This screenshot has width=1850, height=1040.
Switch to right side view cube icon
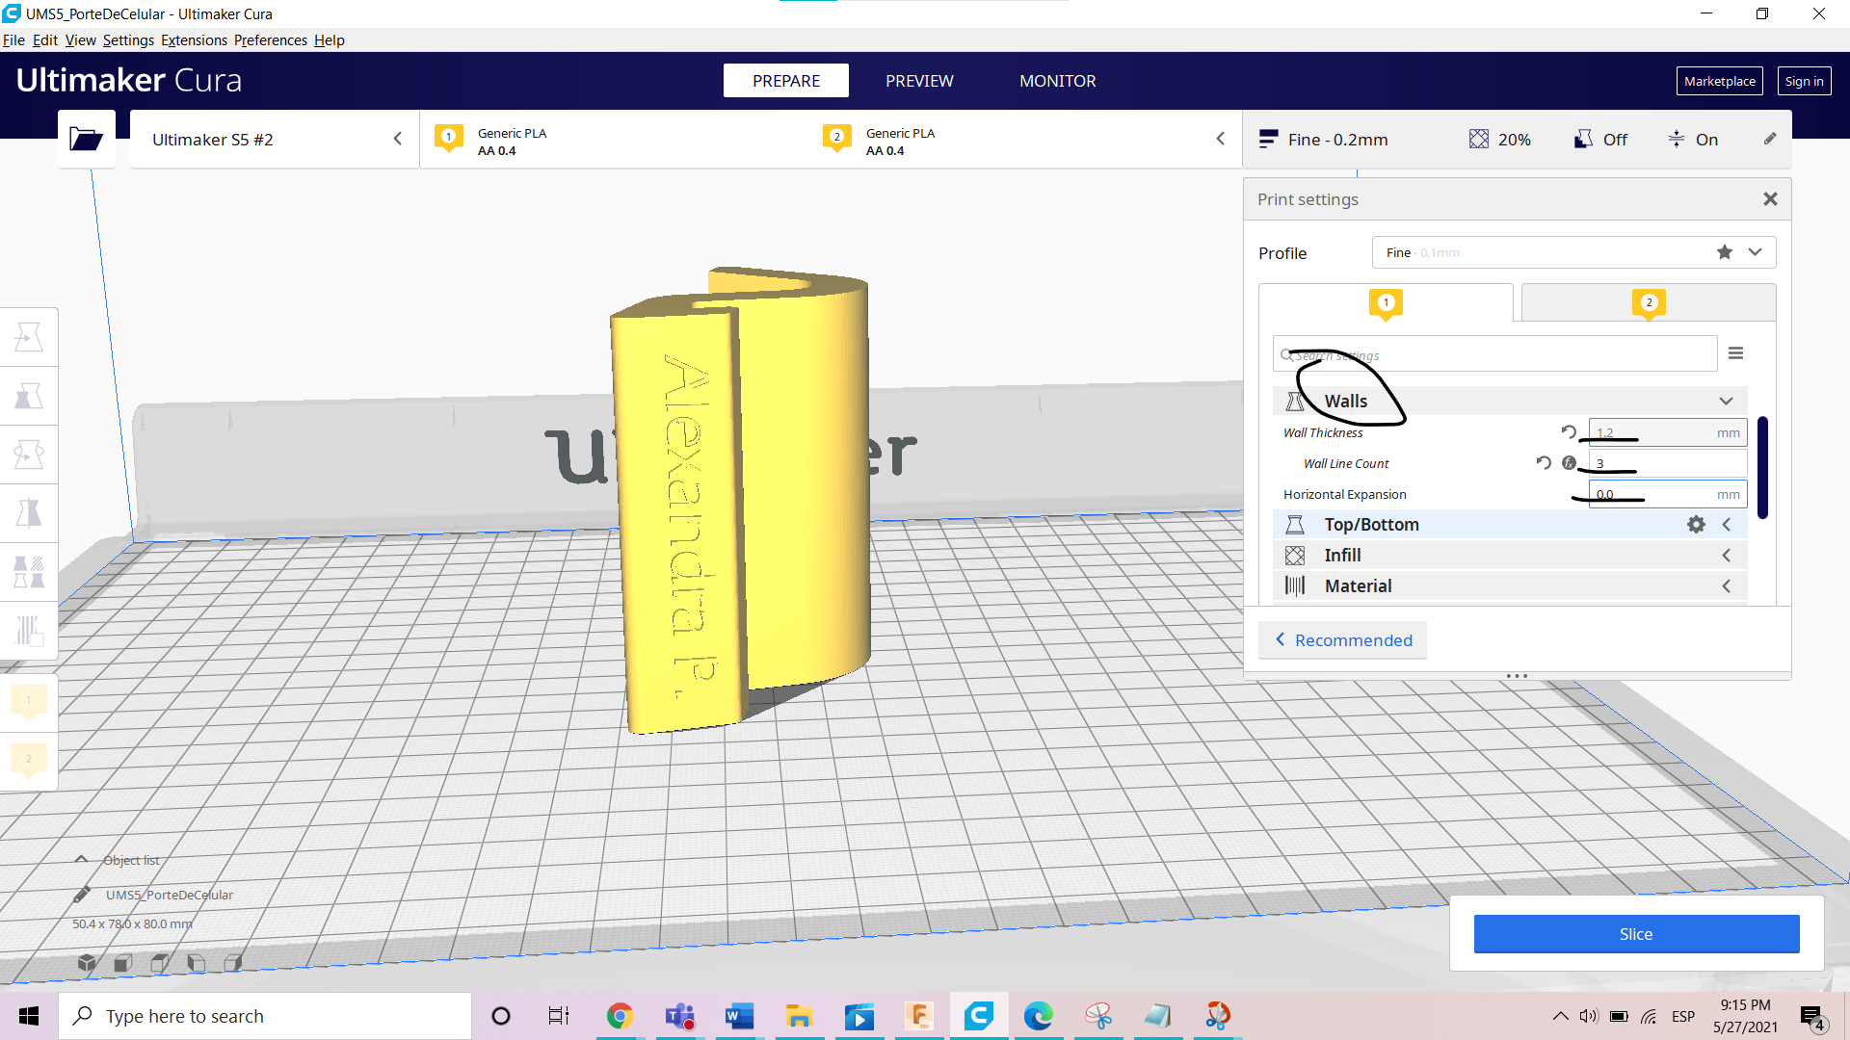click(233, 962)
